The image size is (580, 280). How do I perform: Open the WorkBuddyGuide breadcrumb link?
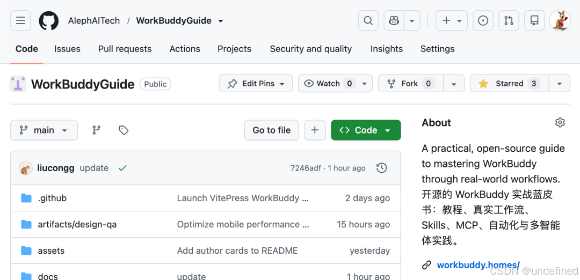pos(174,21)
